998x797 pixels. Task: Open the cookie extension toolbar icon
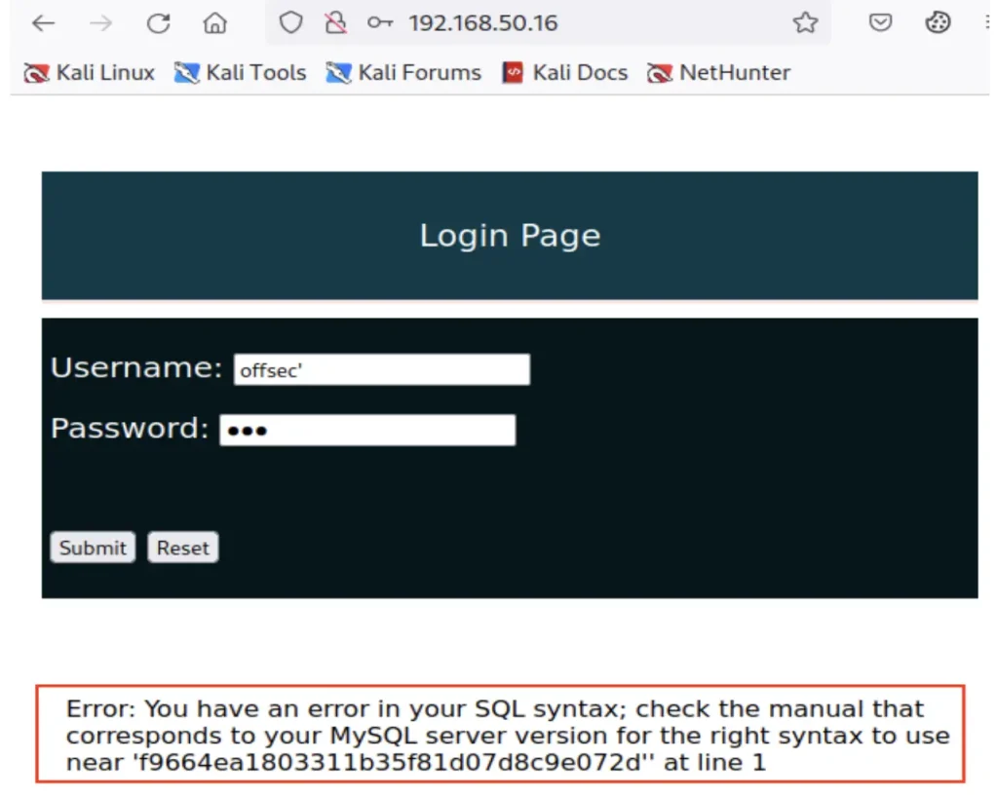click(x=938, y=23)
